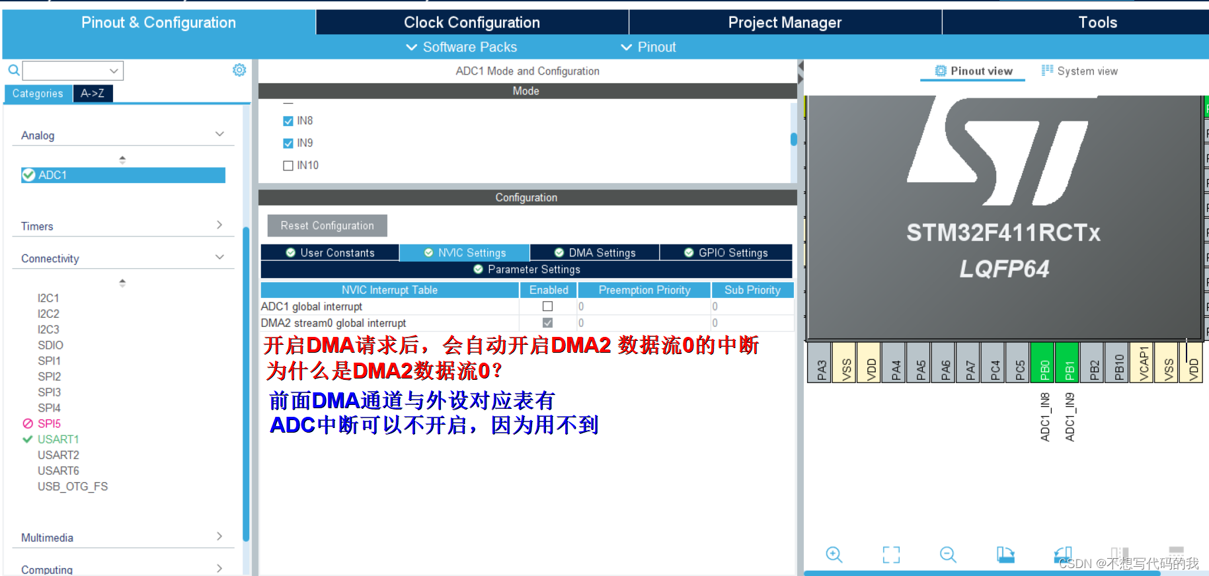Enable the IN10 channel checkbox
The width and height of the screenshot is (1209, 576).
point(288,166)
